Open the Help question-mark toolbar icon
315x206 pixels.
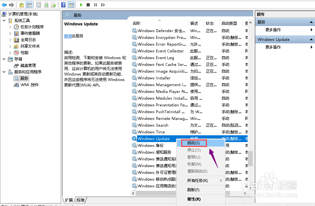click(x=63, y=5)
